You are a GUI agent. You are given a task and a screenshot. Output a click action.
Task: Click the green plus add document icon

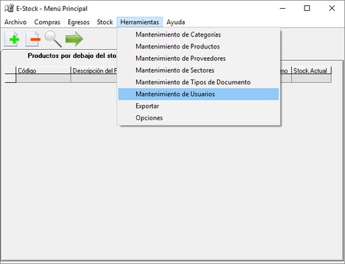pos(12,39)
